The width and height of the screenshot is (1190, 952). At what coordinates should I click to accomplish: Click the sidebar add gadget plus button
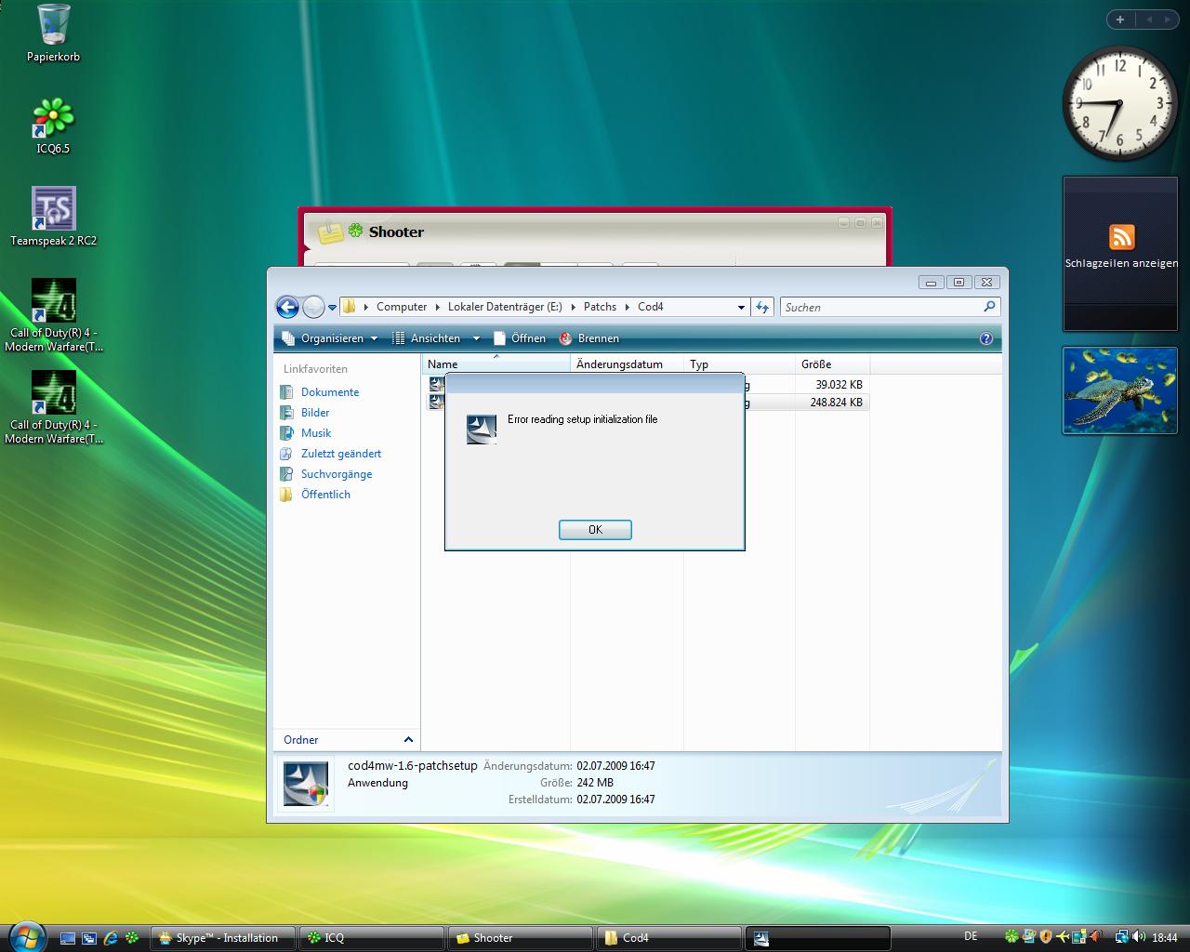(1120, 20)
